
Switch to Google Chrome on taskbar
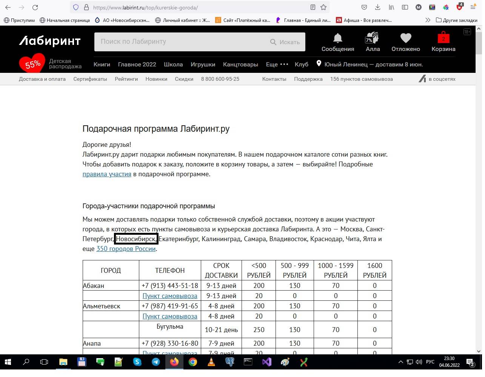192,362
